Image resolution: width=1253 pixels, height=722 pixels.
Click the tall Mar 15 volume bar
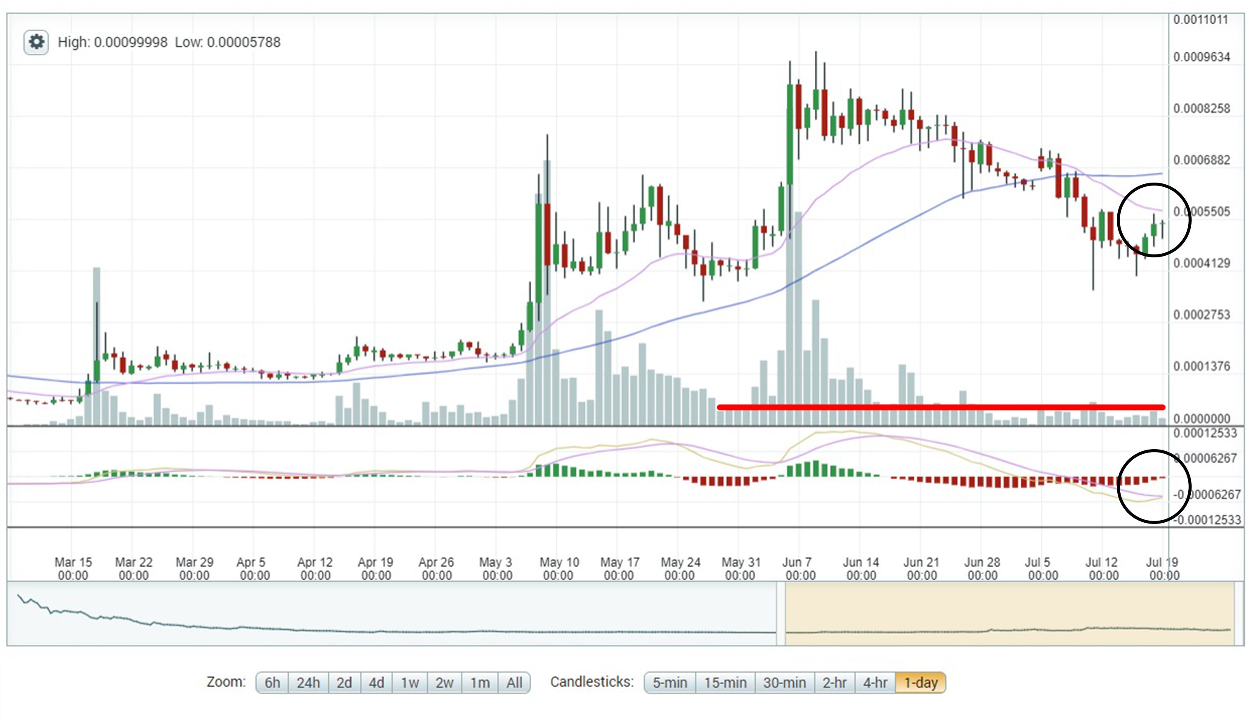(x=96, y=346)
